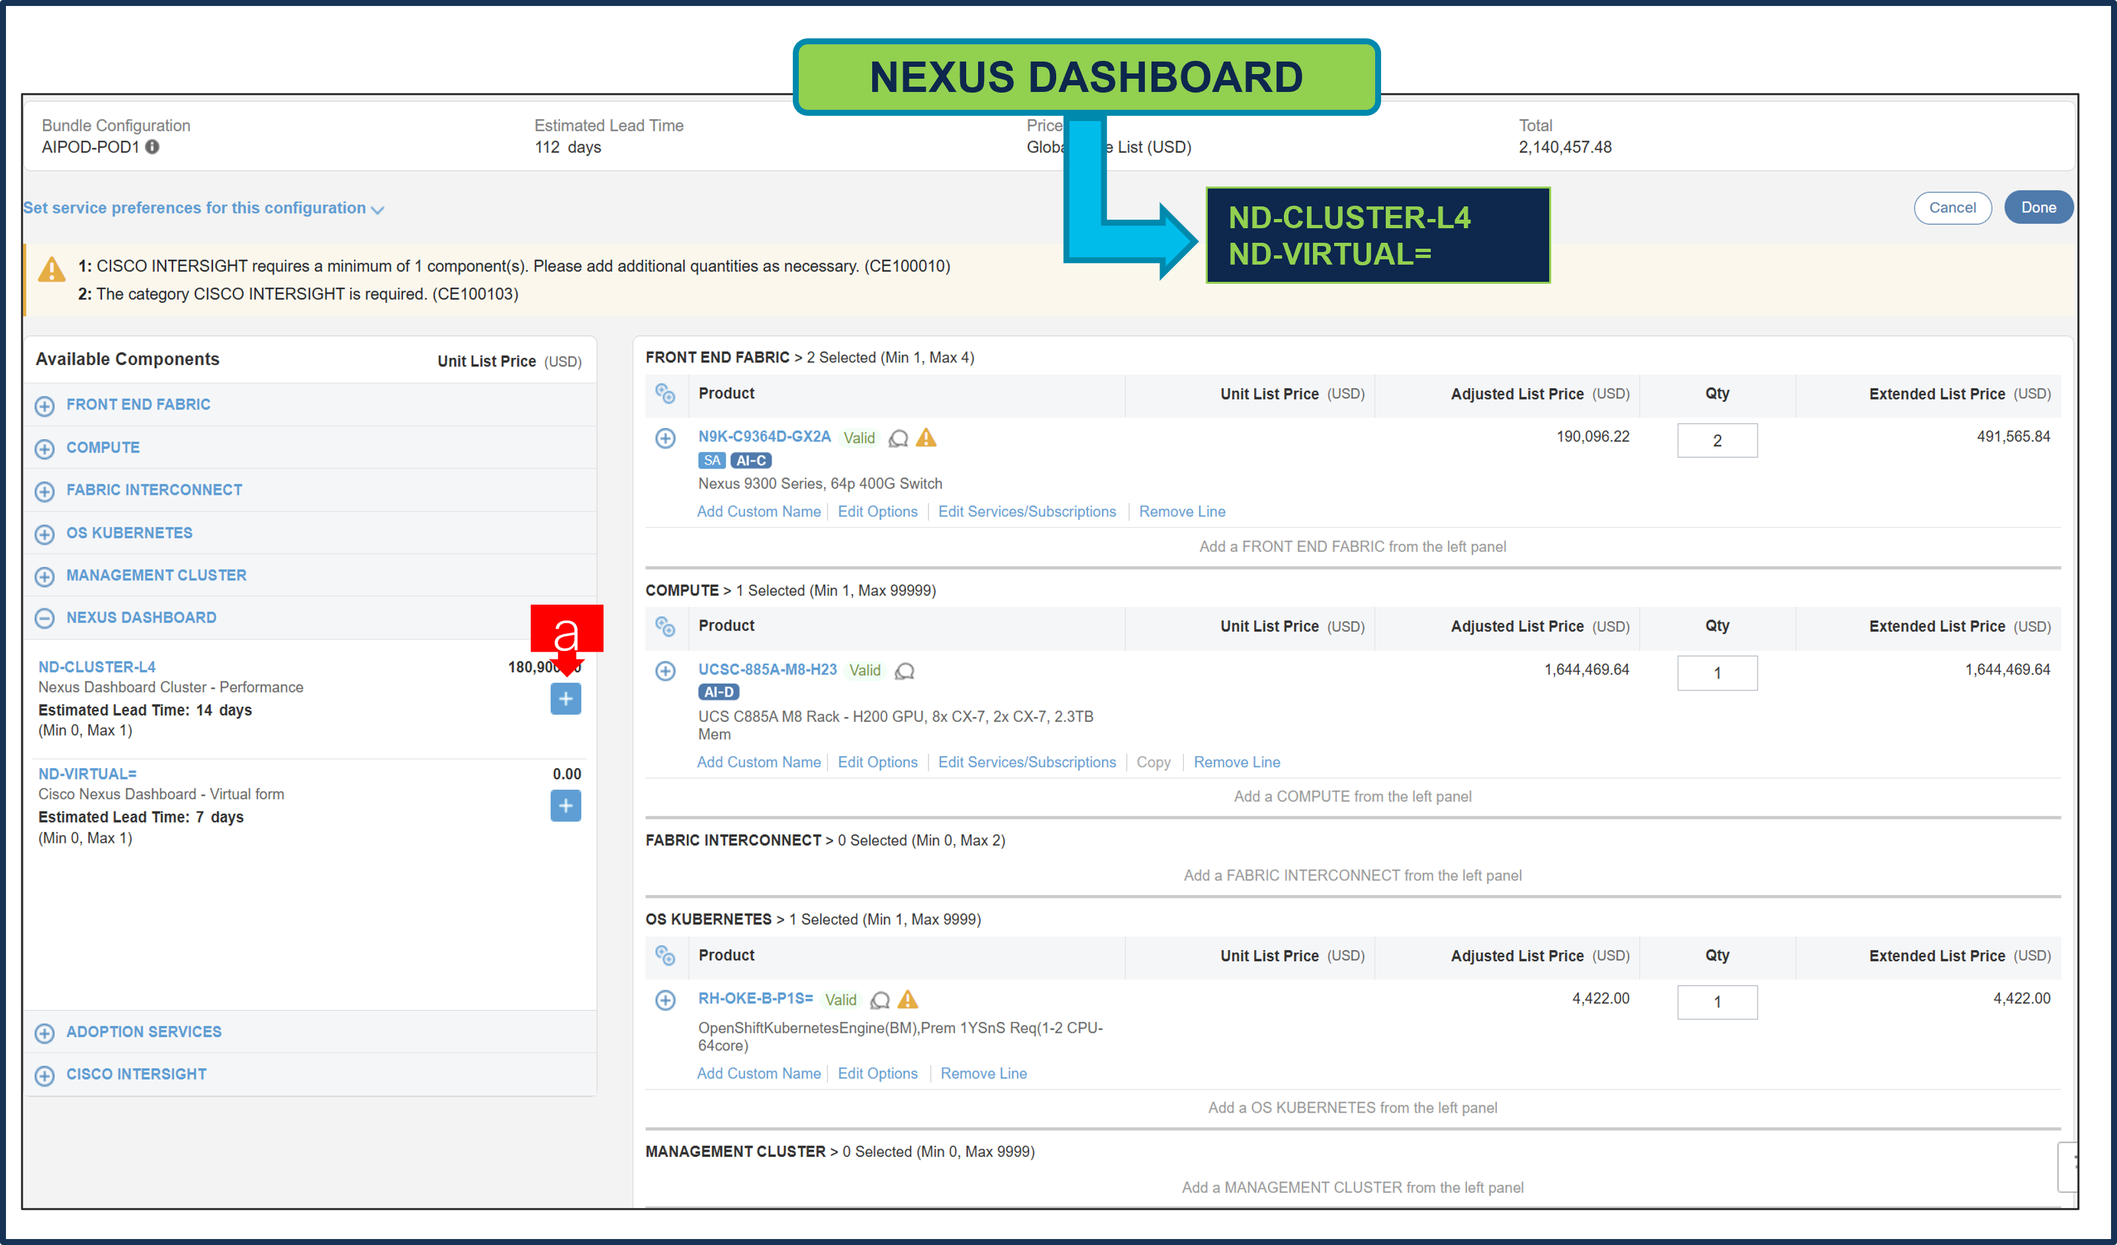Add ND-VIRTUAL= using its plus button
This screenshot has height=1245, width=2117.
tap(565, 806)
